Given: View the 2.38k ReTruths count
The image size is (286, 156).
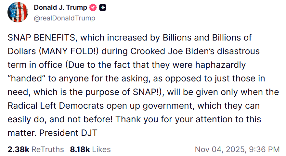Looking at the screenshot, I should pyautogui.click(x=18, y=150).
